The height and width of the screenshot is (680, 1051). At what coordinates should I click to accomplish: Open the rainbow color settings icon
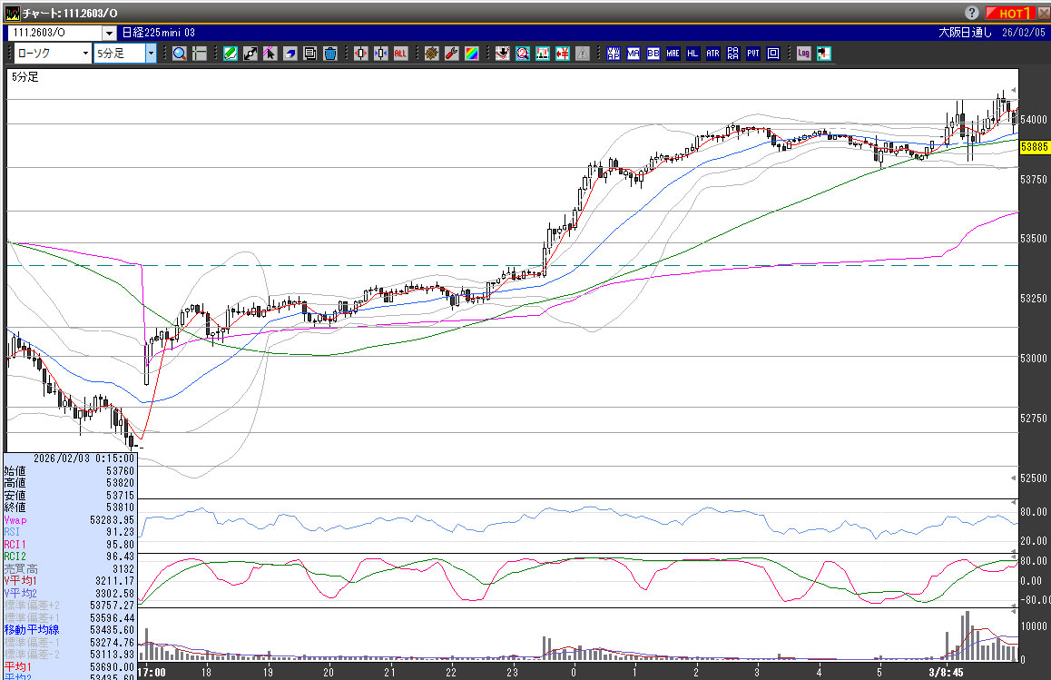pos(471,54)
